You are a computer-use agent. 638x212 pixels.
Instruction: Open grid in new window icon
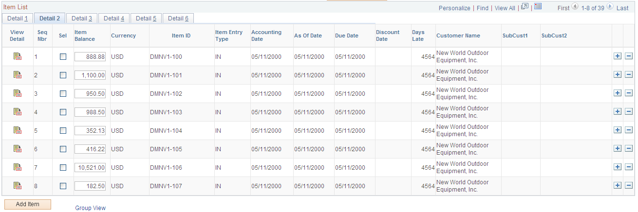pos(525,7)
